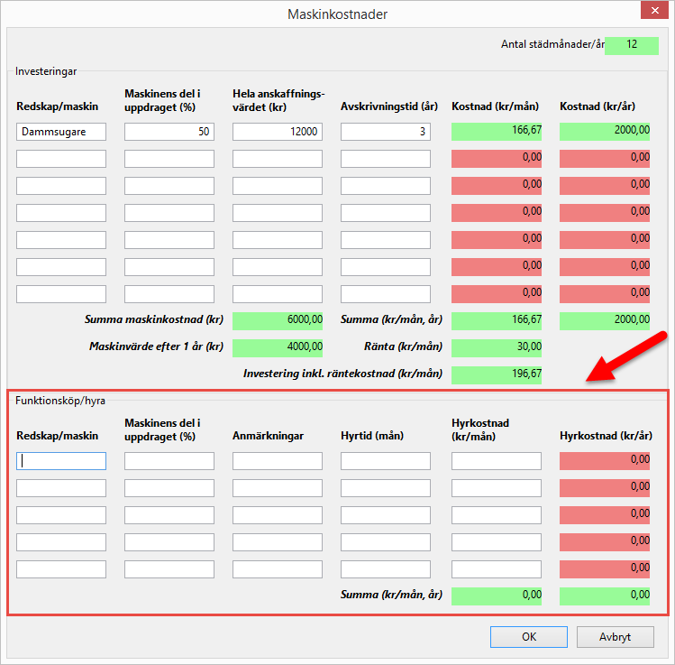Click first Anmärkningar field in rental section
The height and width of the screenshot is (665, 675).
(x=278, y=461)
